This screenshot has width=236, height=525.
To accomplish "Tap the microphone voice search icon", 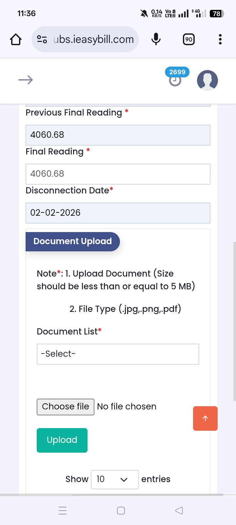I will pos(156,40).
